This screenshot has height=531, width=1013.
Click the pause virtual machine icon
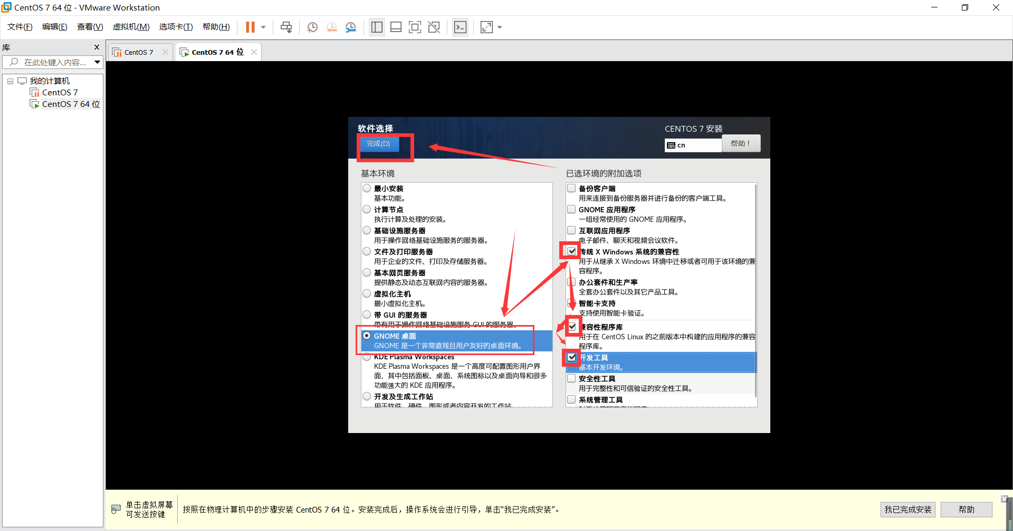(250, 27)
